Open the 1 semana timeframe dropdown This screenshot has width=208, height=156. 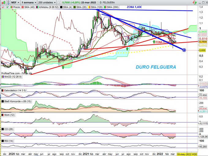tap(29, 2)
